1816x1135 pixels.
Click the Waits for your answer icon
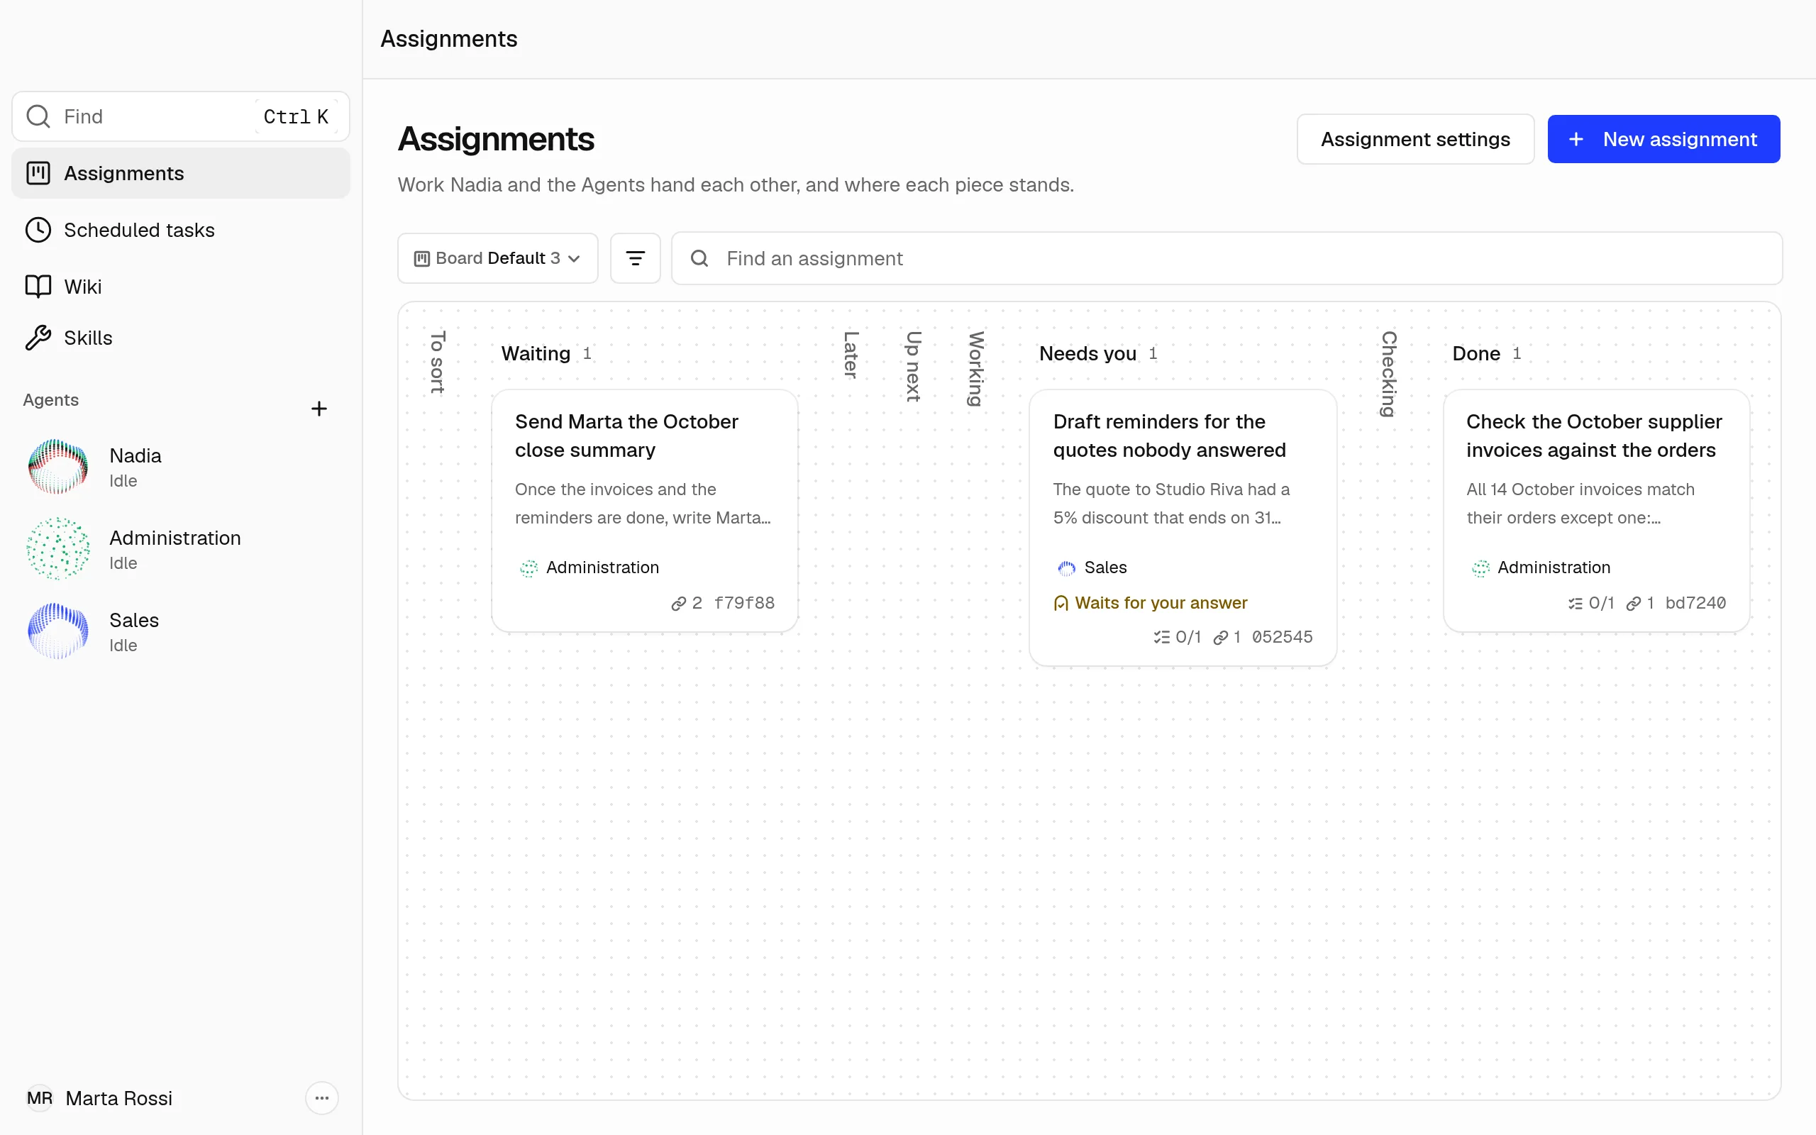[x=1061, y=604]
